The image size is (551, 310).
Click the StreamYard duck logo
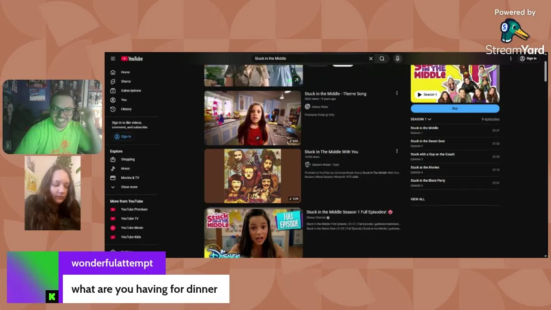tap(515, 31)
